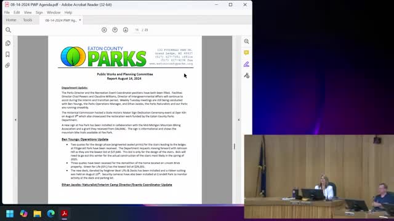This screenshot has width=394, height=221.
Task: Open File Explorer from taskbar
Action: [37, 214]
